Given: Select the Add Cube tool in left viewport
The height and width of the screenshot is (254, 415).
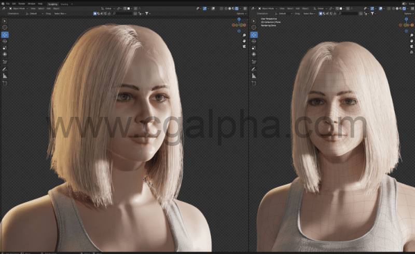Looking at the screenshot, I should pyautogui.click(x=5, y=83).
